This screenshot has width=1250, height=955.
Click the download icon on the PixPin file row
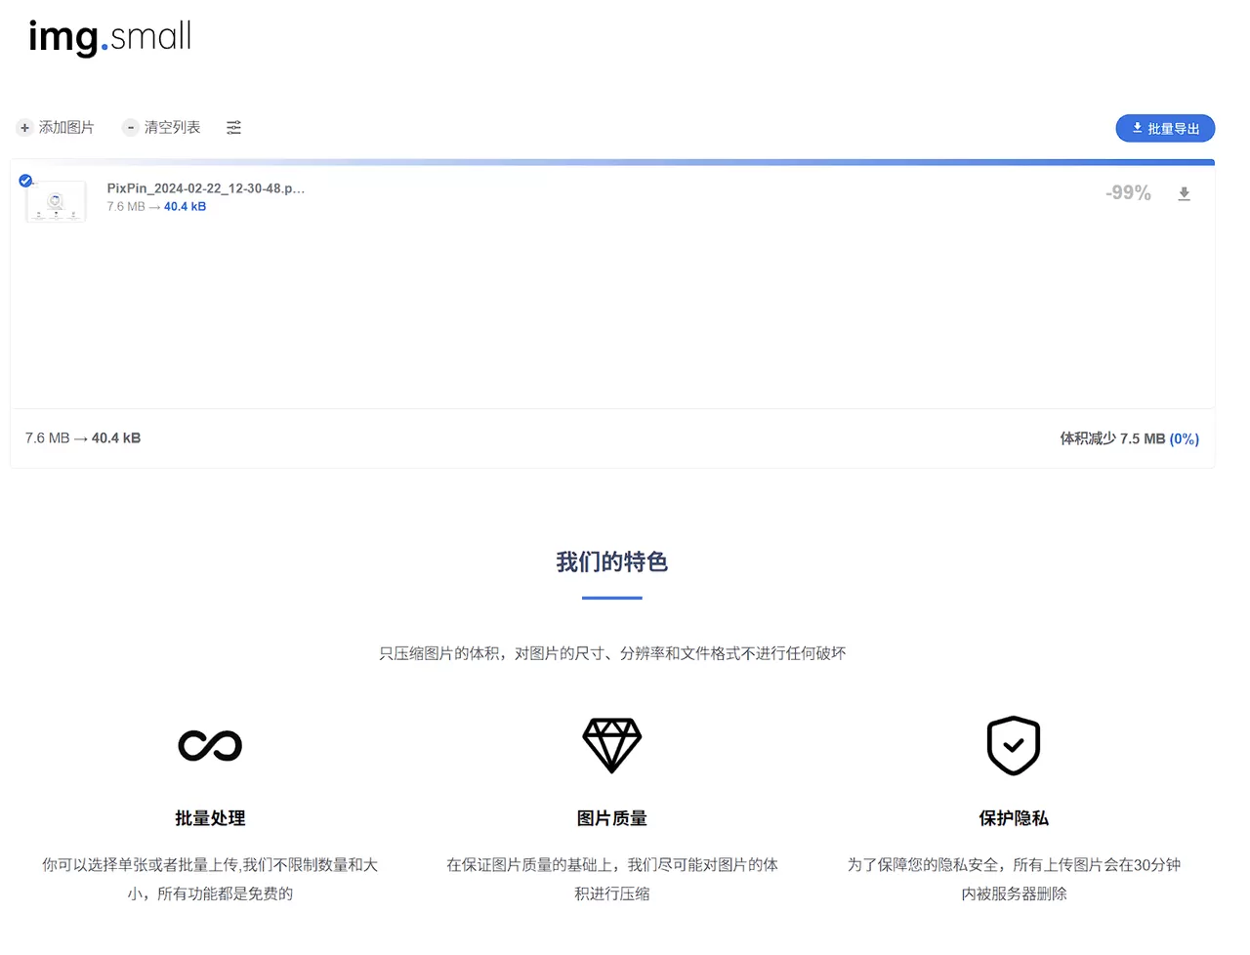pos(1184,193)
